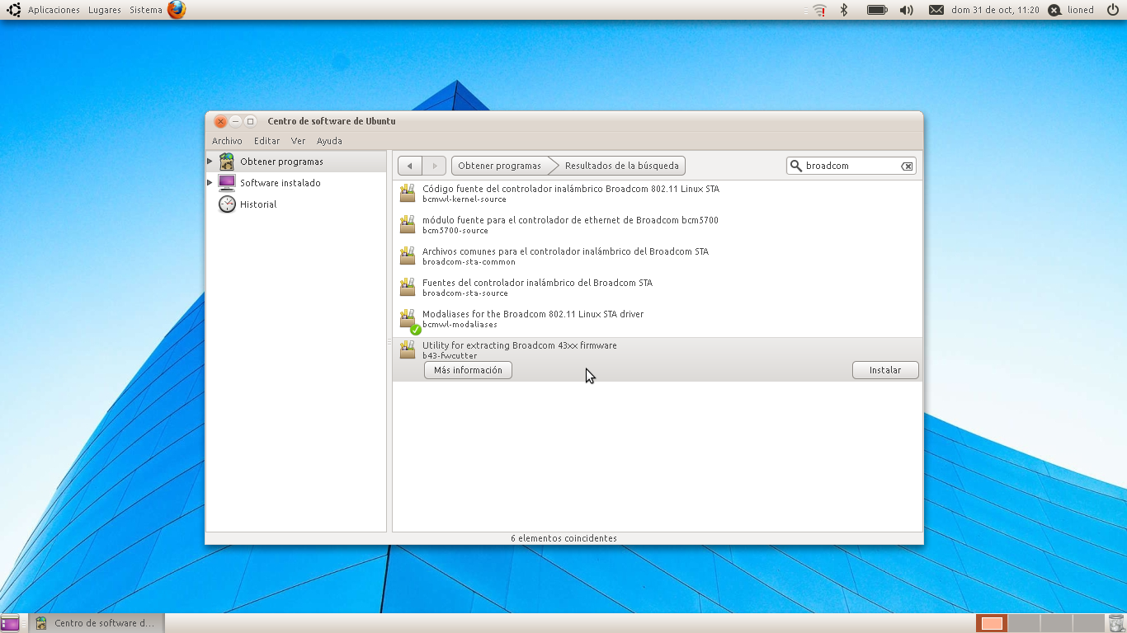Open the Aplicaciones menu
This screenshot has height=633, width=1127.
54,10
